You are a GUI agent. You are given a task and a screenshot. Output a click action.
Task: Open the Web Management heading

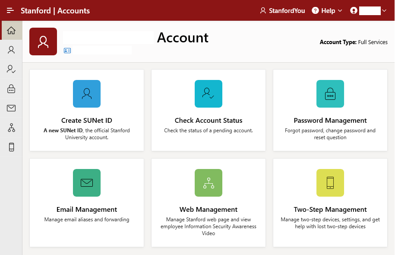(209, 210)
